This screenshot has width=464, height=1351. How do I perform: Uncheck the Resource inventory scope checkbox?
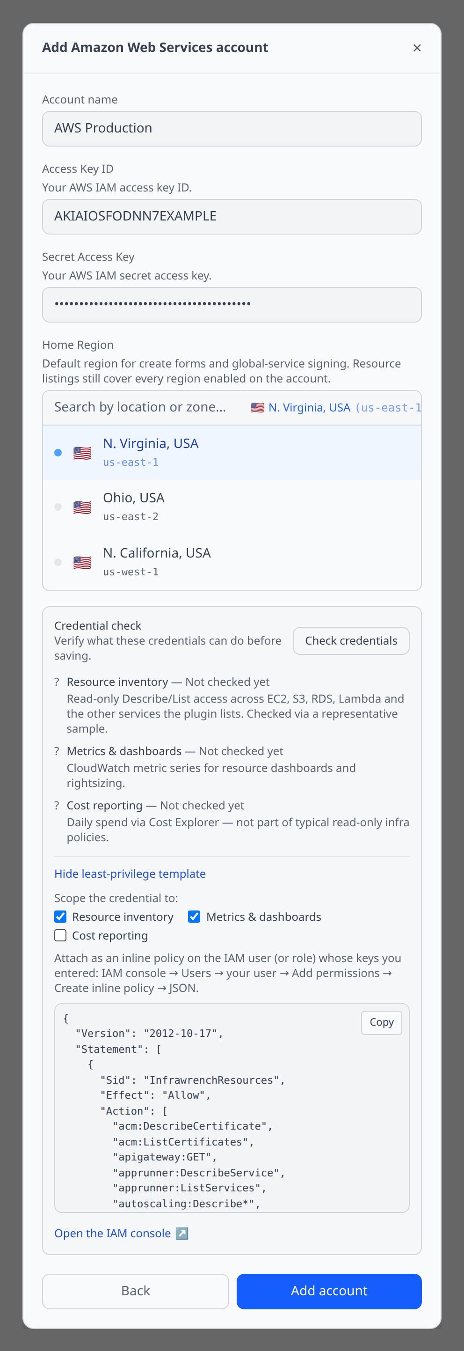[60, 916]
